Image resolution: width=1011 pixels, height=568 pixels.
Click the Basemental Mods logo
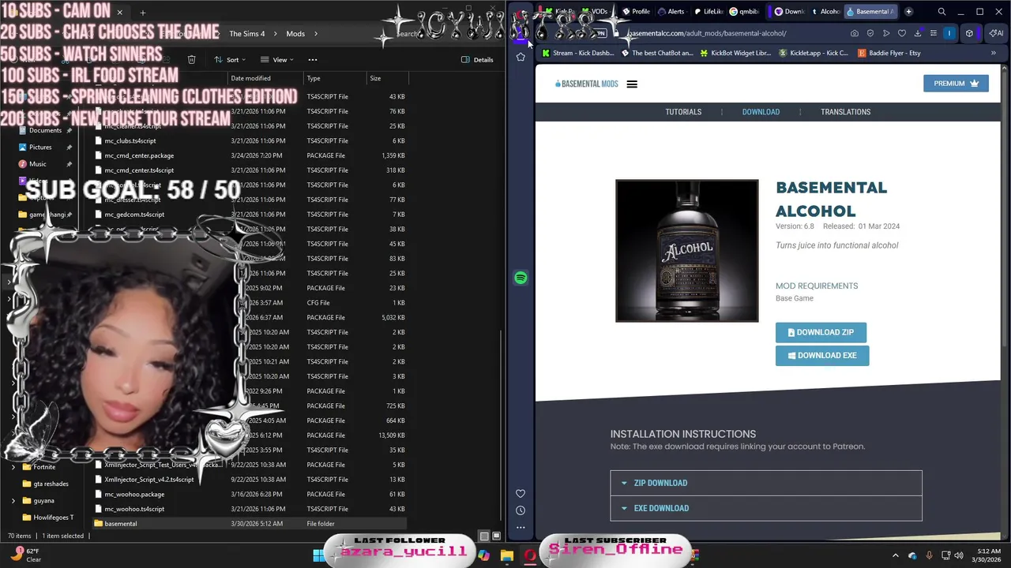click(586, 84)
